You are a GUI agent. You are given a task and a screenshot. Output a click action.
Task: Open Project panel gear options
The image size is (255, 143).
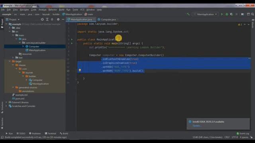(58, 19)
